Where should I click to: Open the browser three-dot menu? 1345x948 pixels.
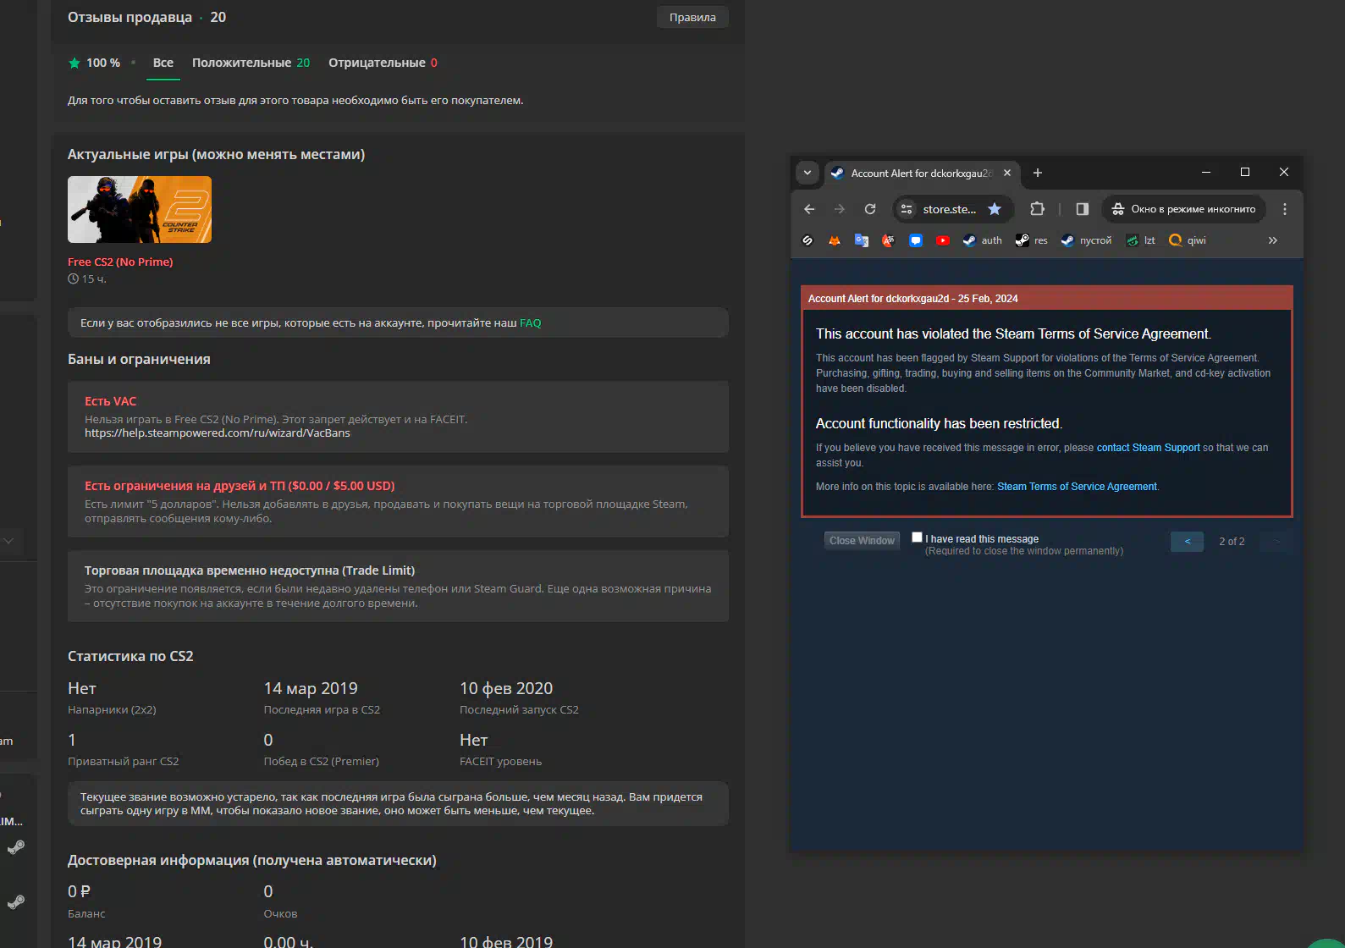[x=1285, y=209]
